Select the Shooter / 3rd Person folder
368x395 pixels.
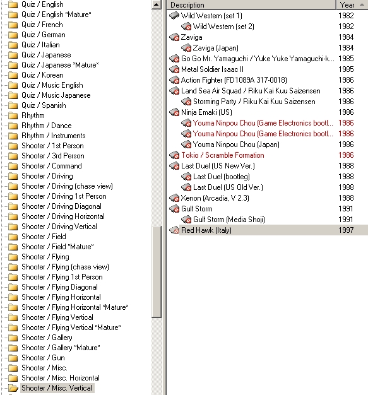53,156
